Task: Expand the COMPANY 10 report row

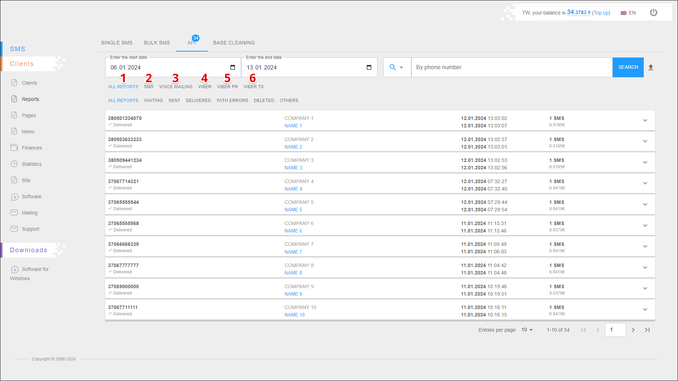Action: (645, 310)
